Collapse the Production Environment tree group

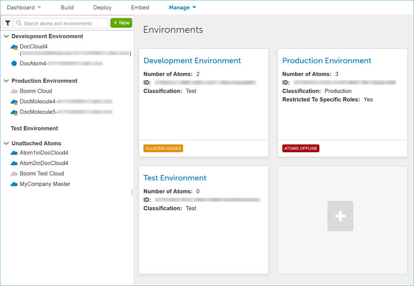(6, 81)
